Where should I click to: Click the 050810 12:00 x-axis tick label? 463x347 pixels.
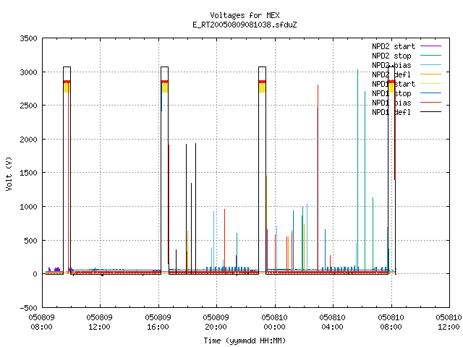(x=449, y=322)
